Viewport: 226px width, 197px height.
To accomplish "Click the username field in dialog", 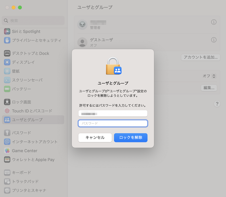I will pyautogui.click(x=113, y=113).
